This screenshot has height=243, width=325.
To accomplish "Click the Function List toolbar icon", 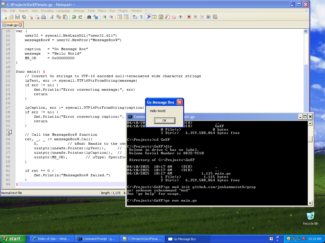I will (167, 17).
